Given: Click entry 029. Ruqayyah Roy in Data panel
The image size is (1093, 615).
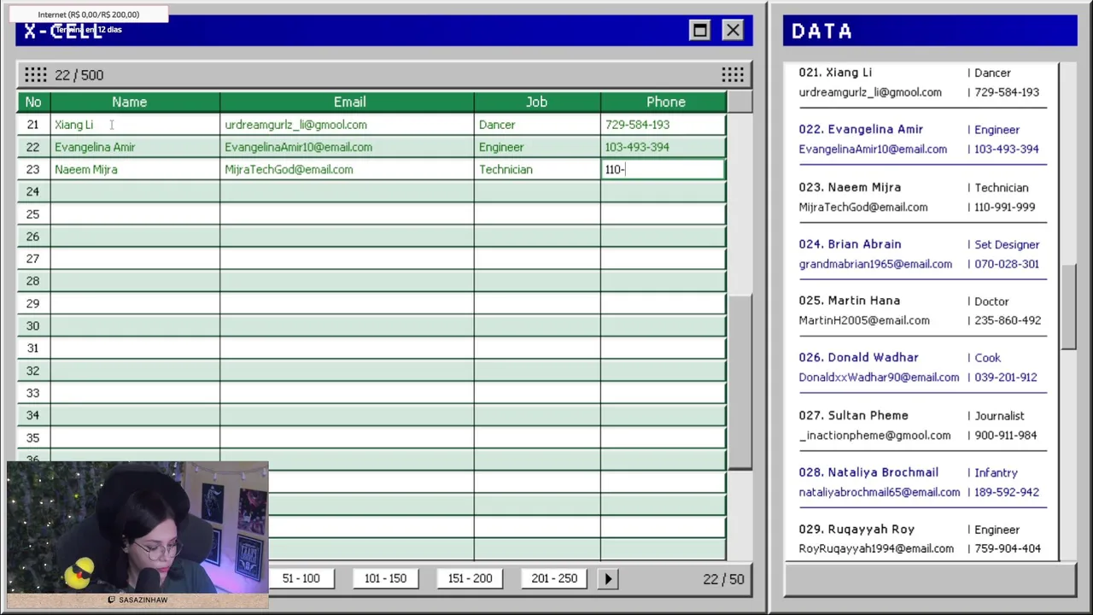Looking at the screenshot, I should tap(856, 529).
